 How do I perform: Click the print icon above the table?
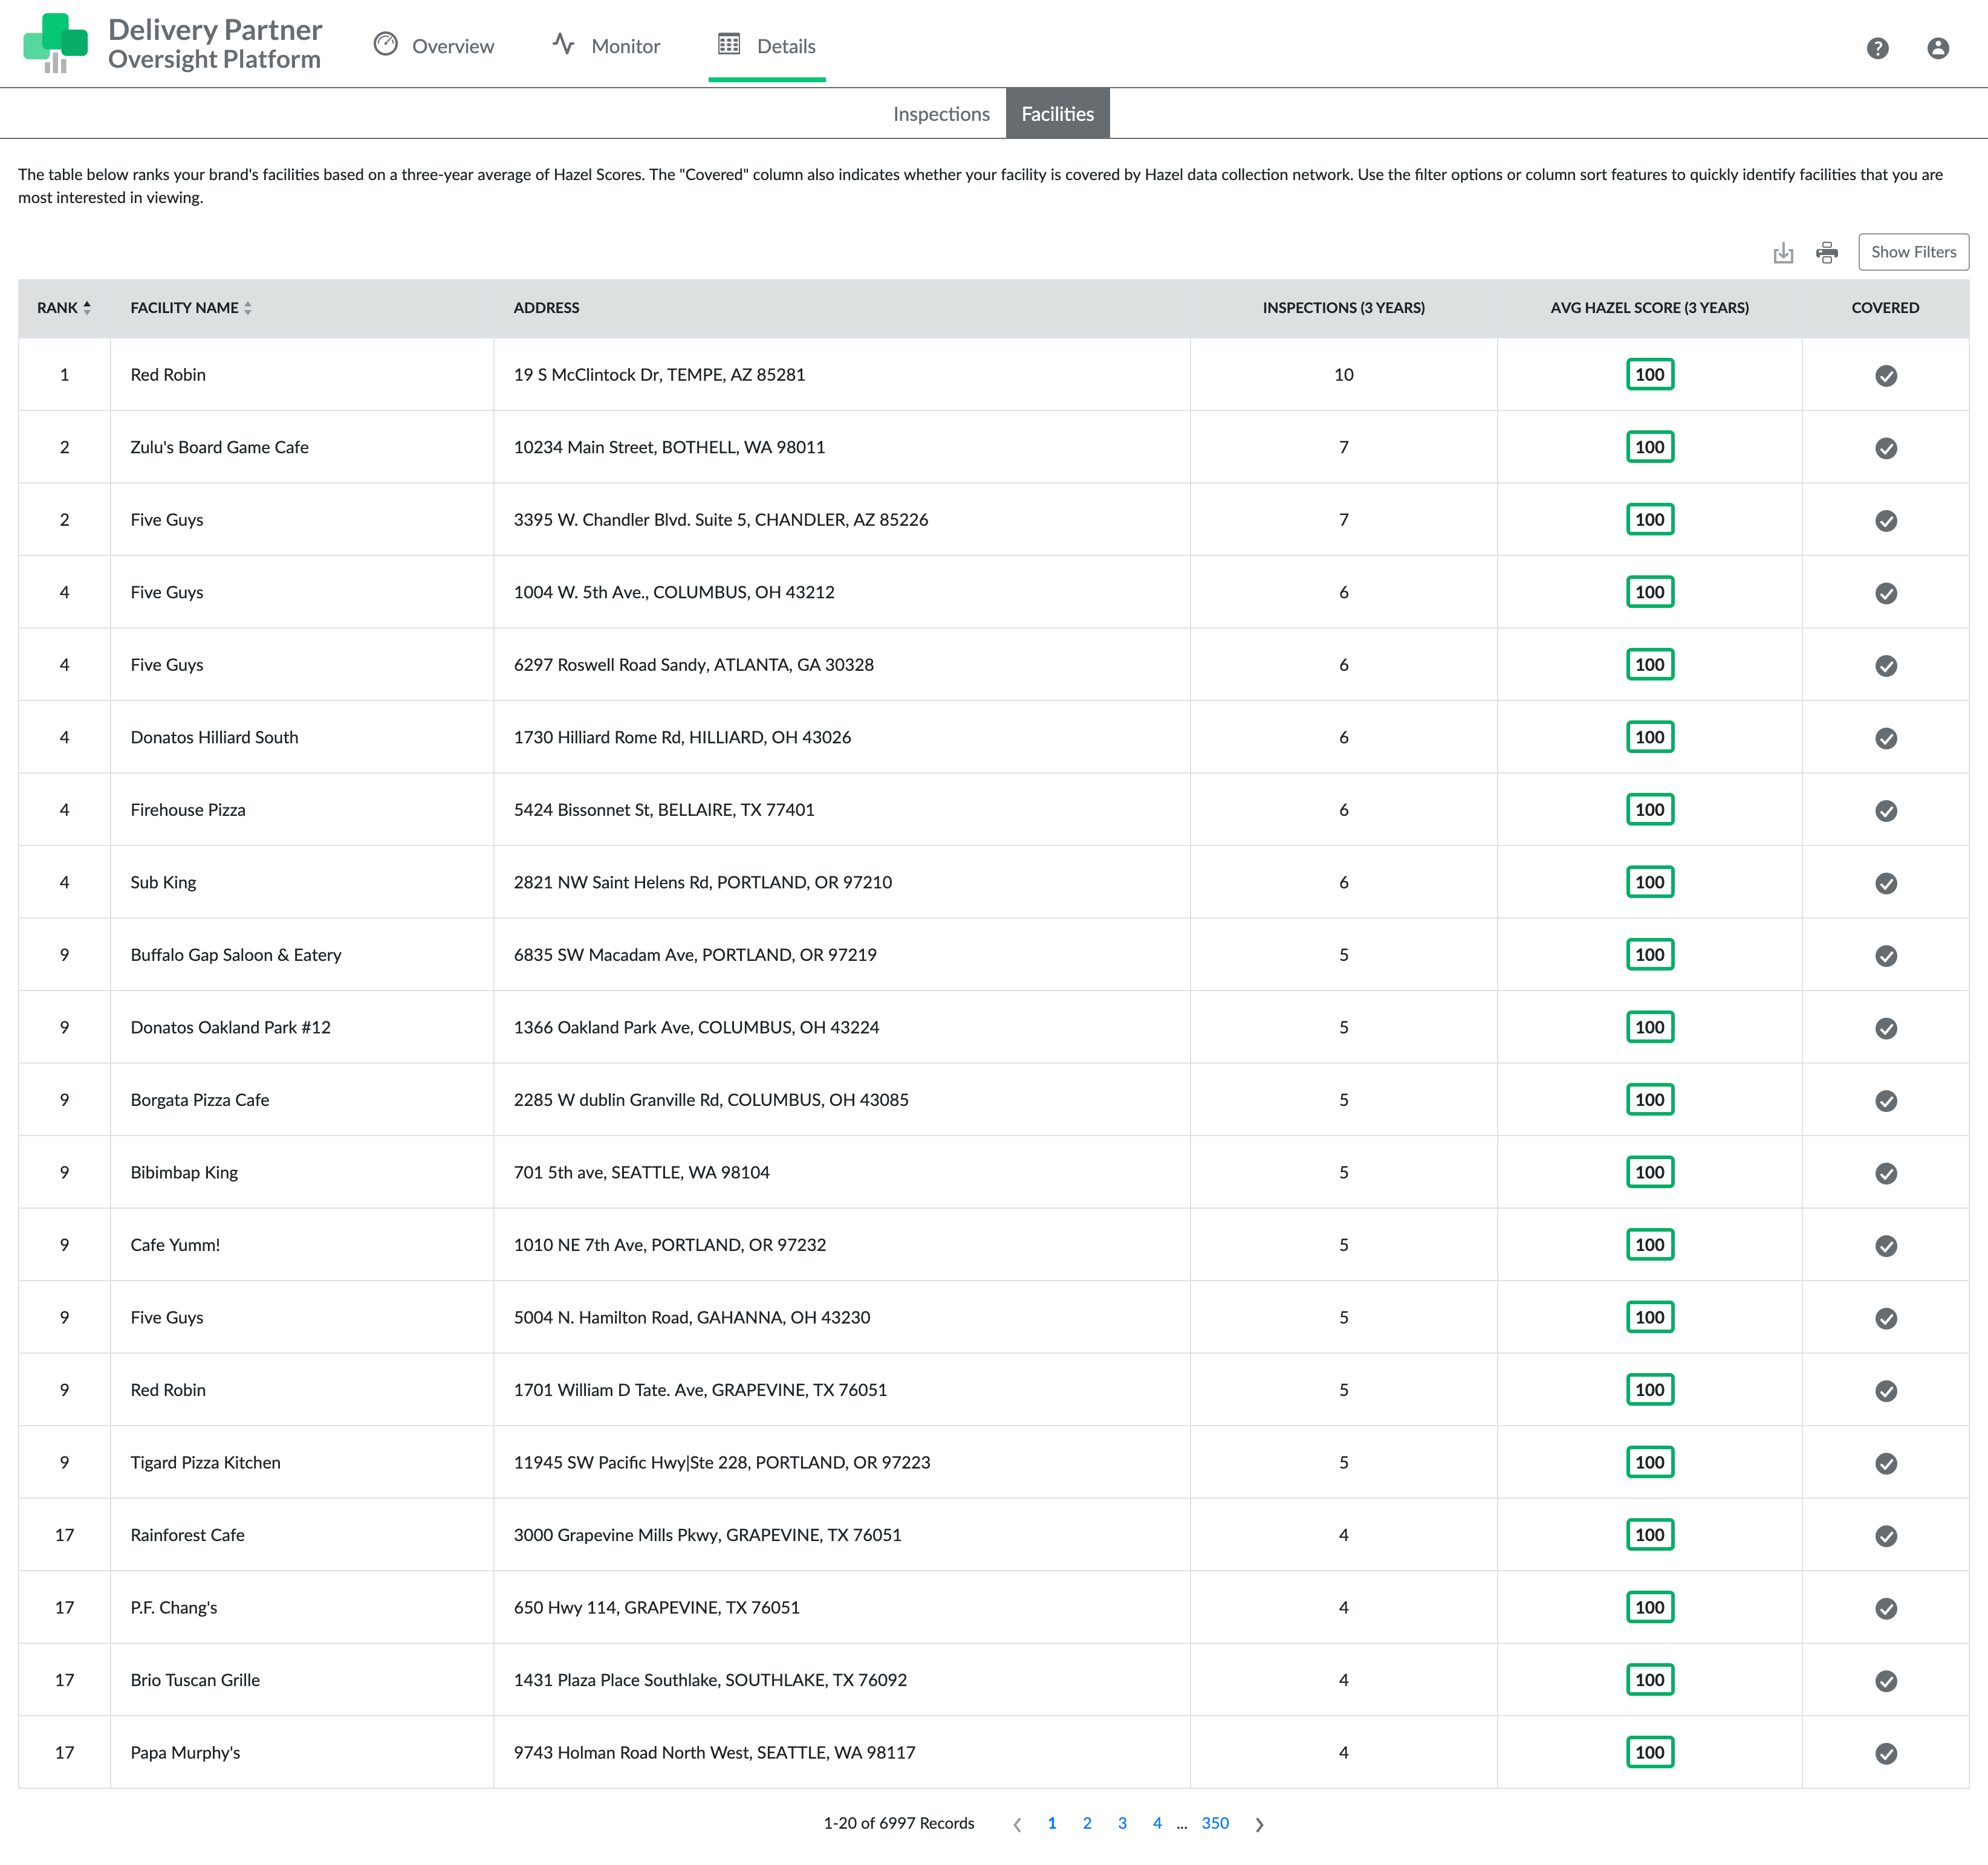(1828, 253)
